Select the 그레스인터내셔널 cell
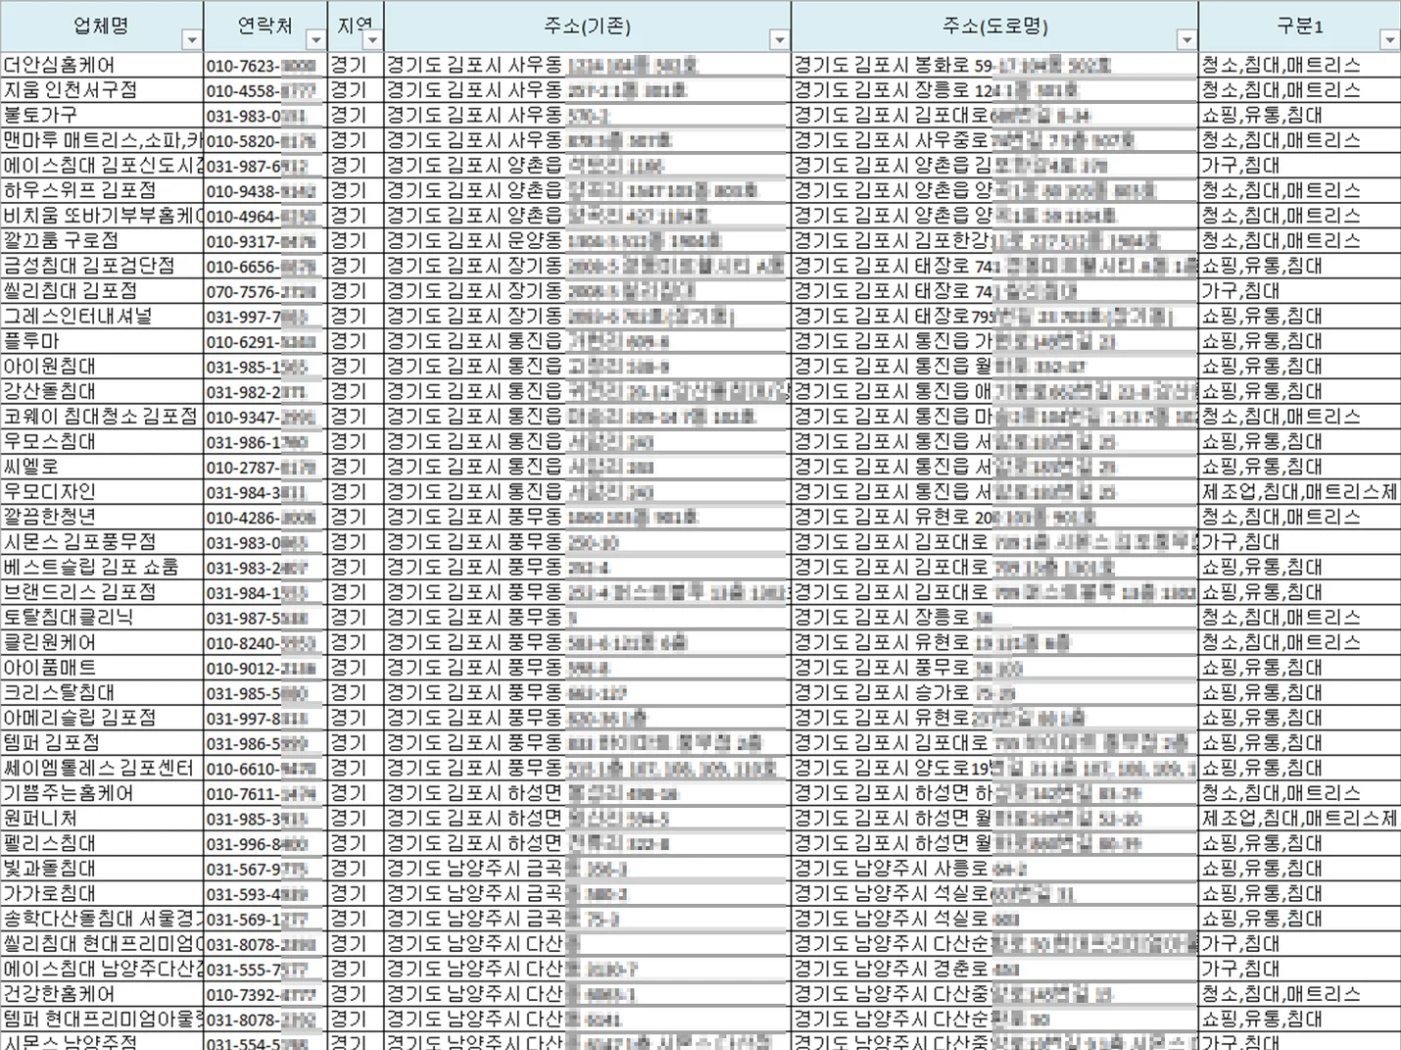The height and width of the screenshot is (1050, 1401). pyautogui.click(x=102, y=316)
